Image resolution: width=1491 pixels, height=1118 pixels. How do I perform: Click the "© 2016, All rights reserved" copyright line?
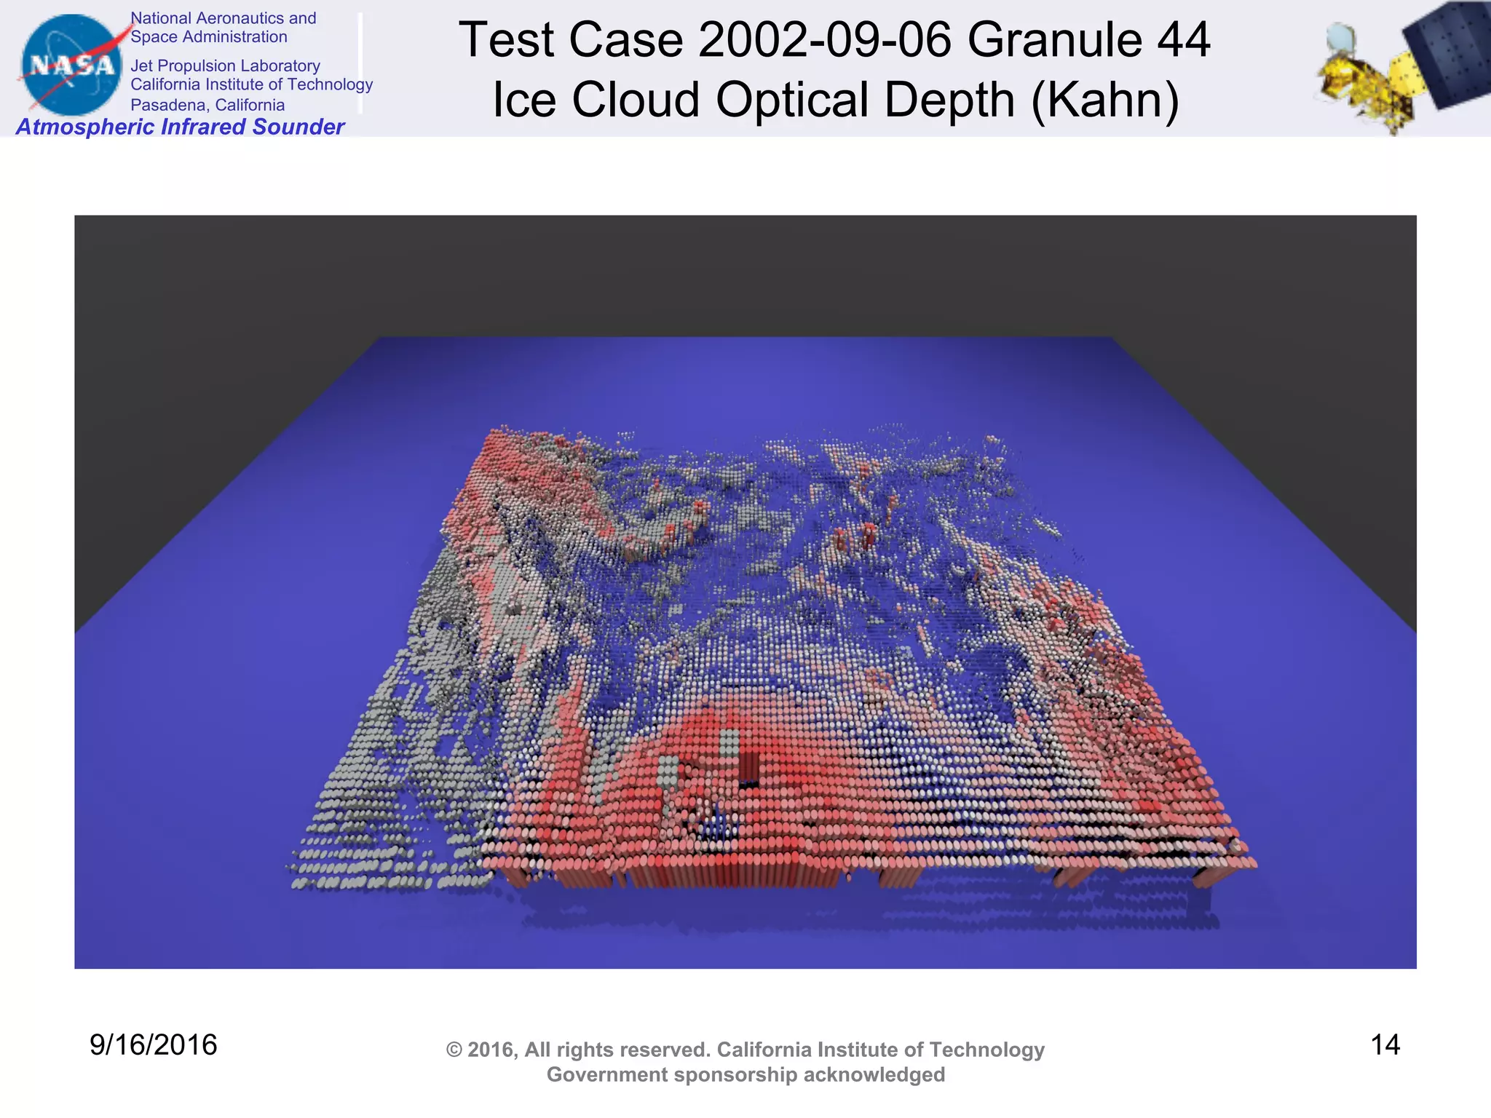click(x=745, y=1050)
